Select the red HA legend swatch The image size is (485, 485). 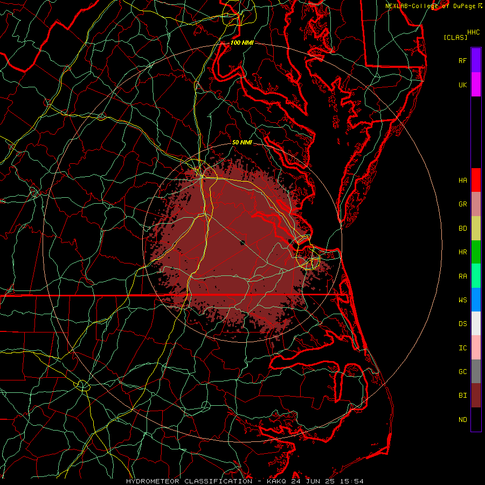(476, 180)
